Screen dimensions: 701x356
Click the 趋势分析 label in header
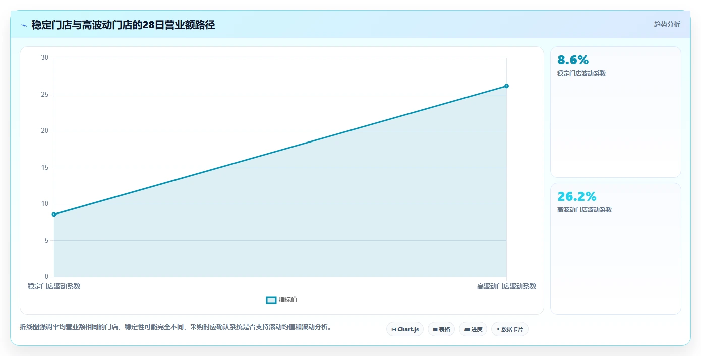pyautogui.click(x=667, y=24)
